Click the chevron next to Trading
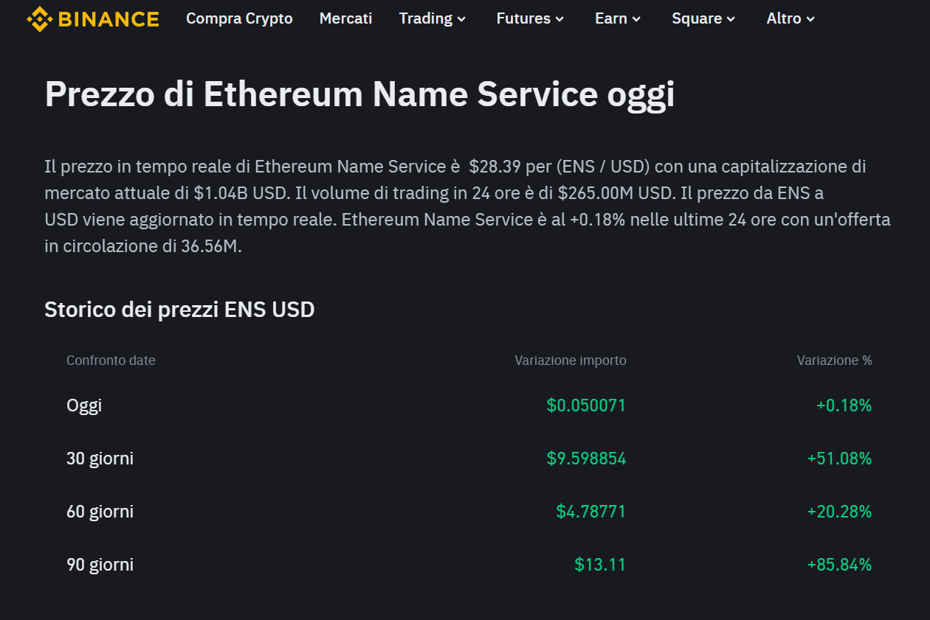The image size is (930, 620). tap(461, 19)
